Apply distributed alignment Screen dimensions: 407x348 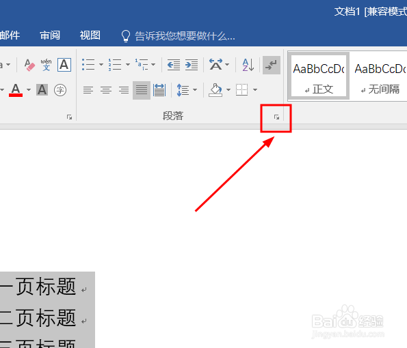point(159,90)
